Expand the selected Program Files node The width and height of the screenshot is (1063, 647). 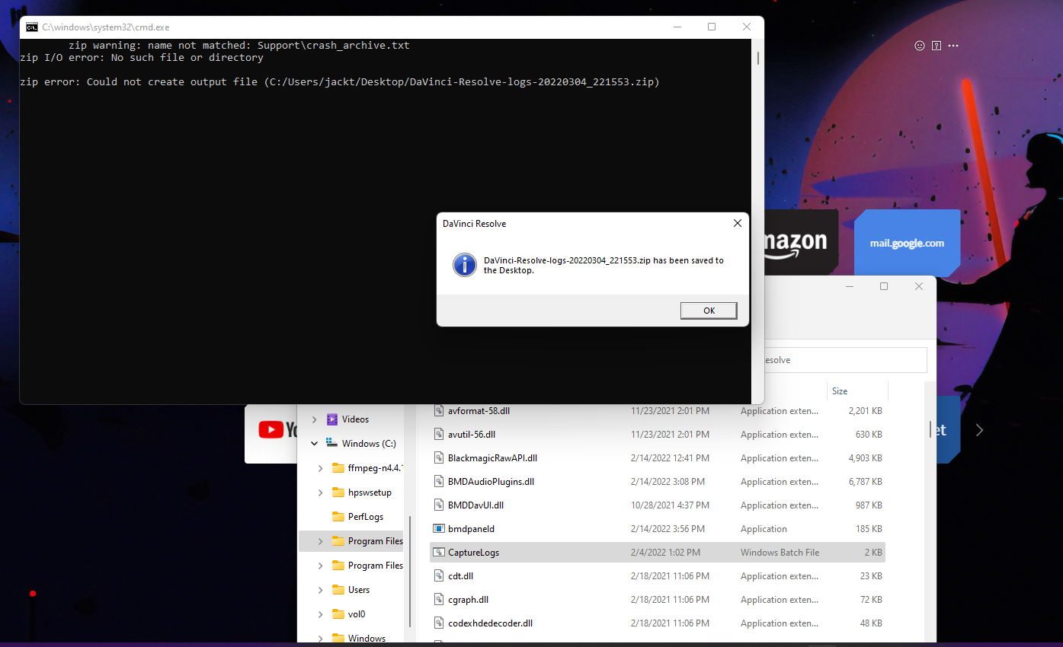pos(320,541)
